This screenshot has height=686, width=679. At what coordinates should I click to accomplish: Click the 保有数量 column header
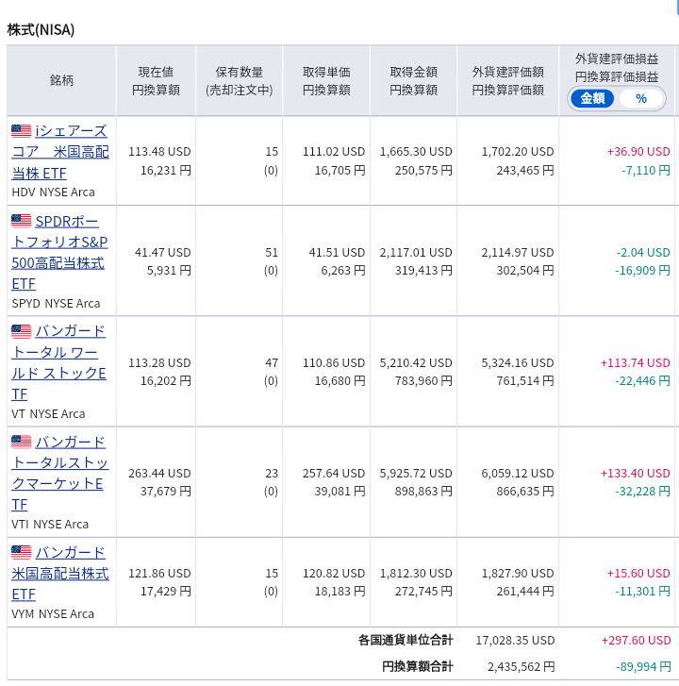[x=240, y=81]
